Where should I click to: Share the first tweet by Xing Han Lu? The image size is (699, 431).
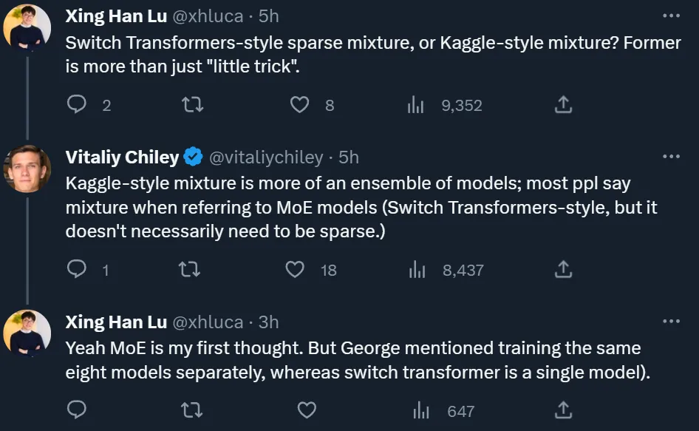pos(563,106)
